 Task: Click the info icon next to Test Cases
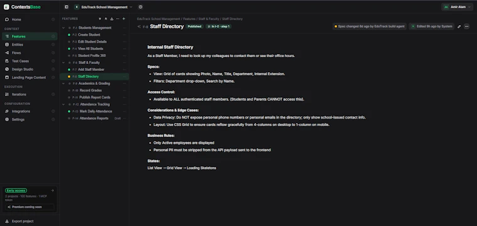point(53,61)
